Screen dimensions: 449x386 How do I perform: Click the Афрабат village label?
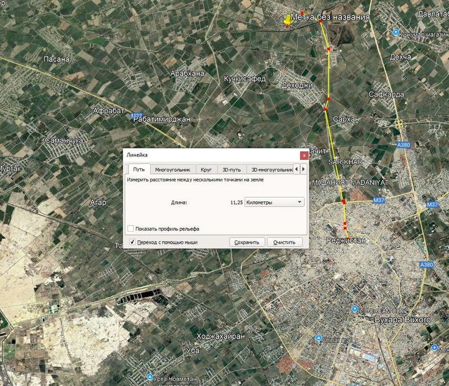(109, 111)
